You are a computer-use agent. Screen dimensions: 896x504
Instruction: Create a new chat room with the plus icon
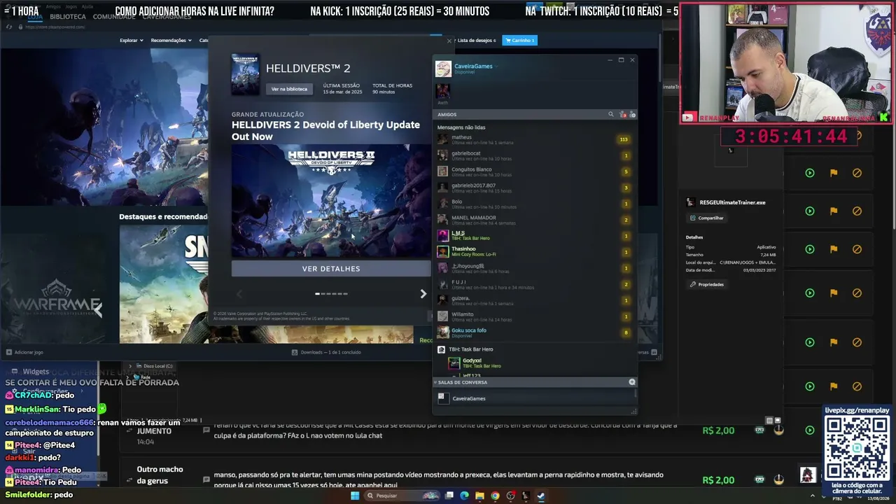[632, 382]
